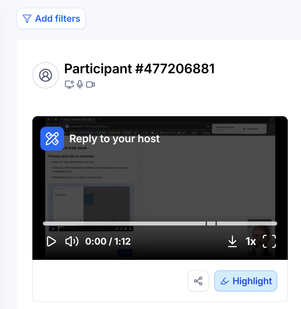Screen dimensions: 301x309
Task: Select the Participant #477206881 heading
Action: click(x=139, y=69)
